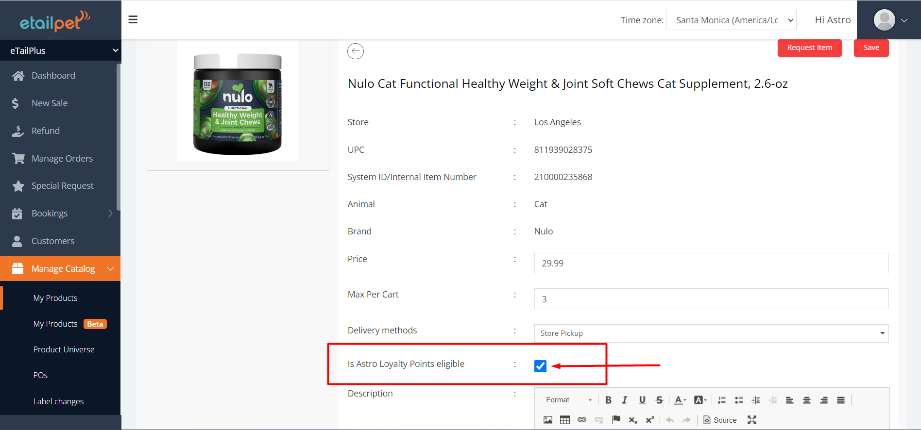Apply italic formatting in description editor

tap(625, 400)
